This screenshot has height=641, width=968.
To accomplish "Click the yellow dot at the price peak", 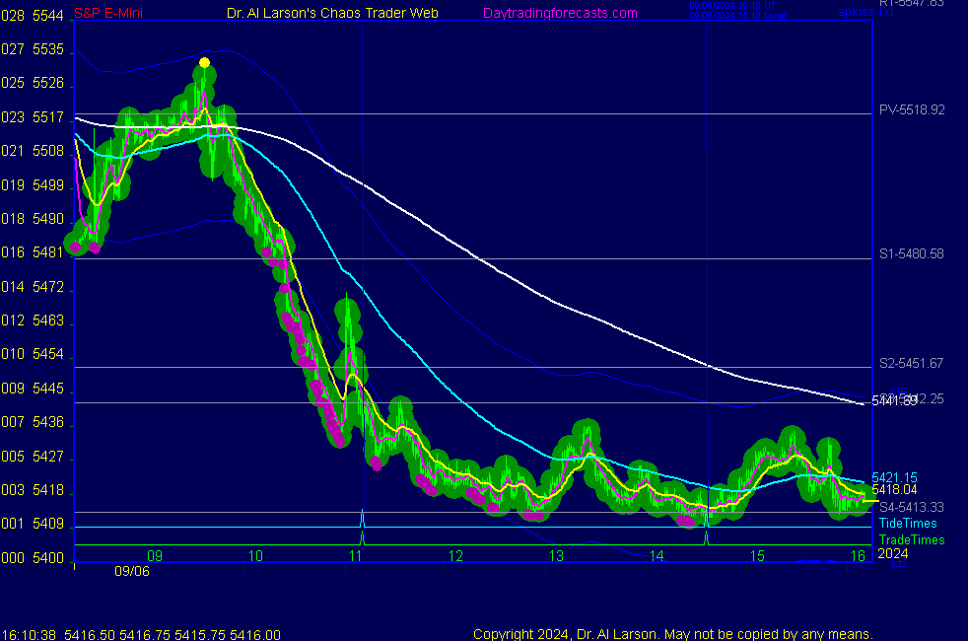I will click(x=204, y=62).
